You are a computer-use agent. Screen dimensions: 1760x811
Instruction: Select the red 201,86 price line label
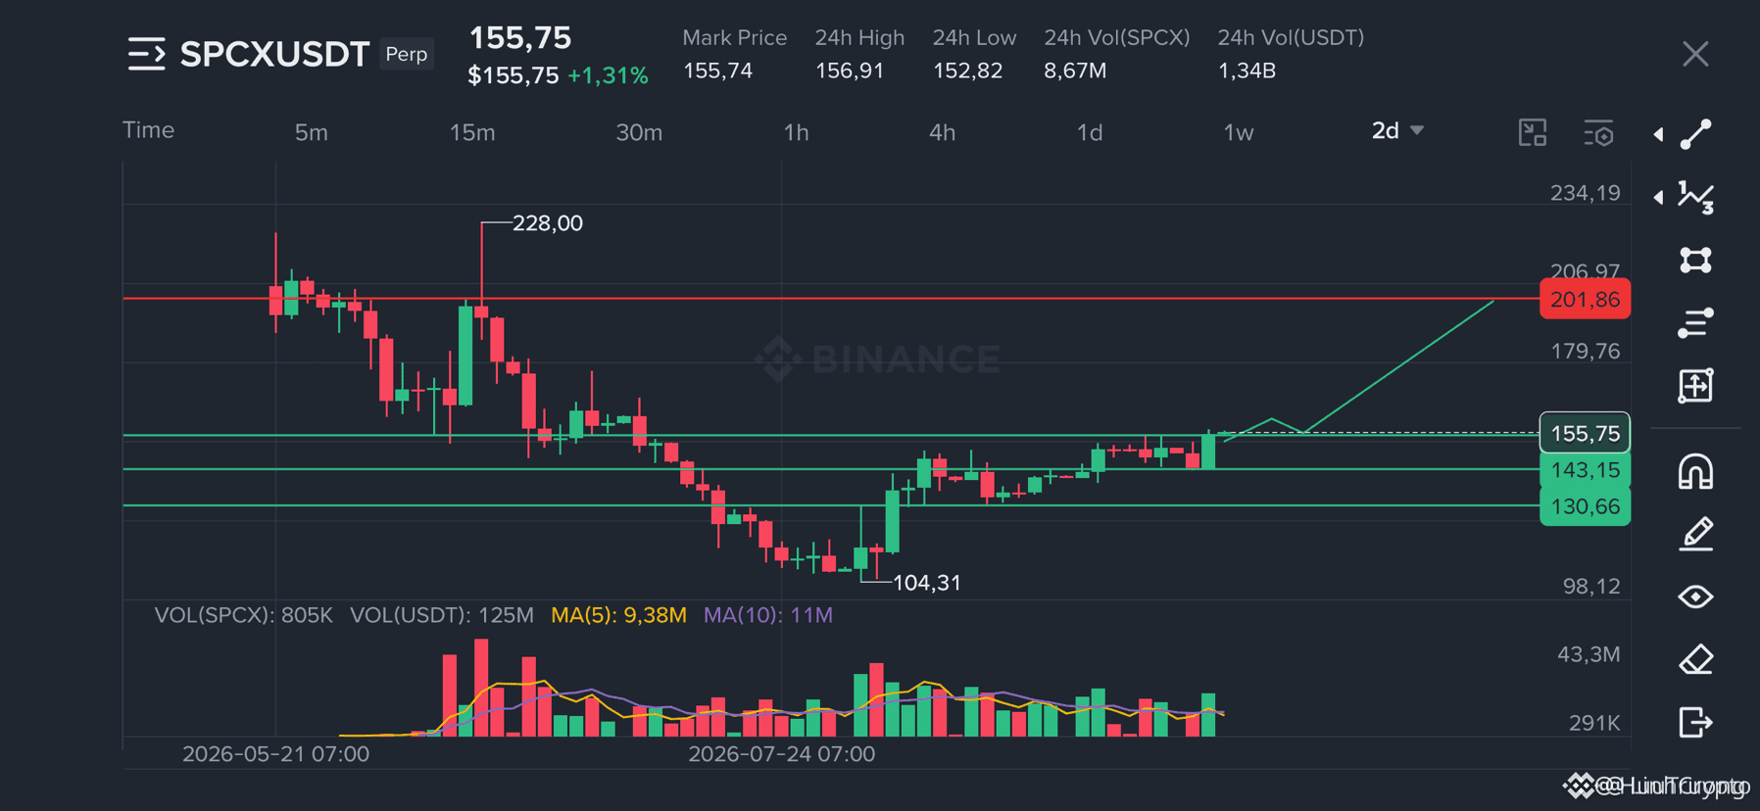[1585, 299]
